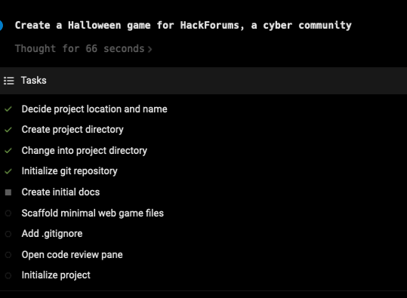
Task: Select the task 'Create project directory'
Action: [x=72, y=130]
